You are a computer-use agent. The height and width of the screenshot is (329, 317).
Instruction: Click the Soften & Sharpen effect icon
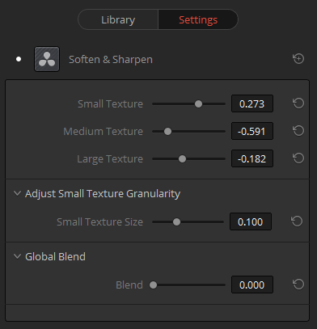coord(47,59)
